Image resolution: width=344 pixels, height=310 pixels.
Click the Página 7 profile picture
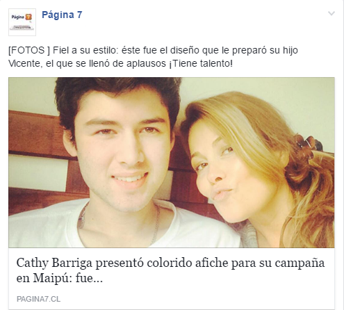22,22
